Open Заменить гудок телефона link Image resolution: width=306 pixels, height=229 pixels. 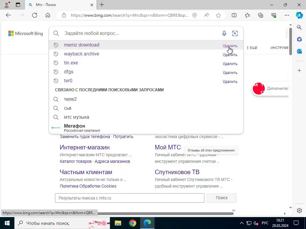point(85,137)
